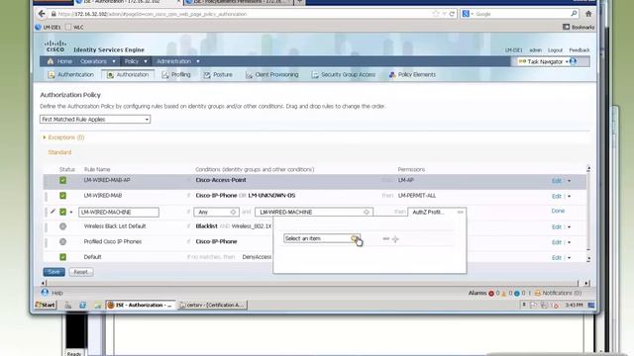Open the dropdown arrow next to LM-WIRED-MAB Edit

tap(569, 196)
